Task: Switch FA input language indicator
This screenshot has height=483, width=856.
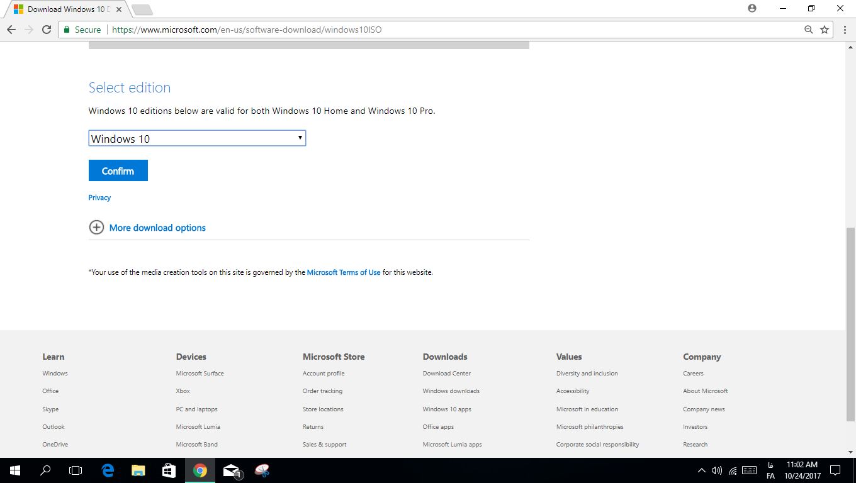Action: point(770,470)
